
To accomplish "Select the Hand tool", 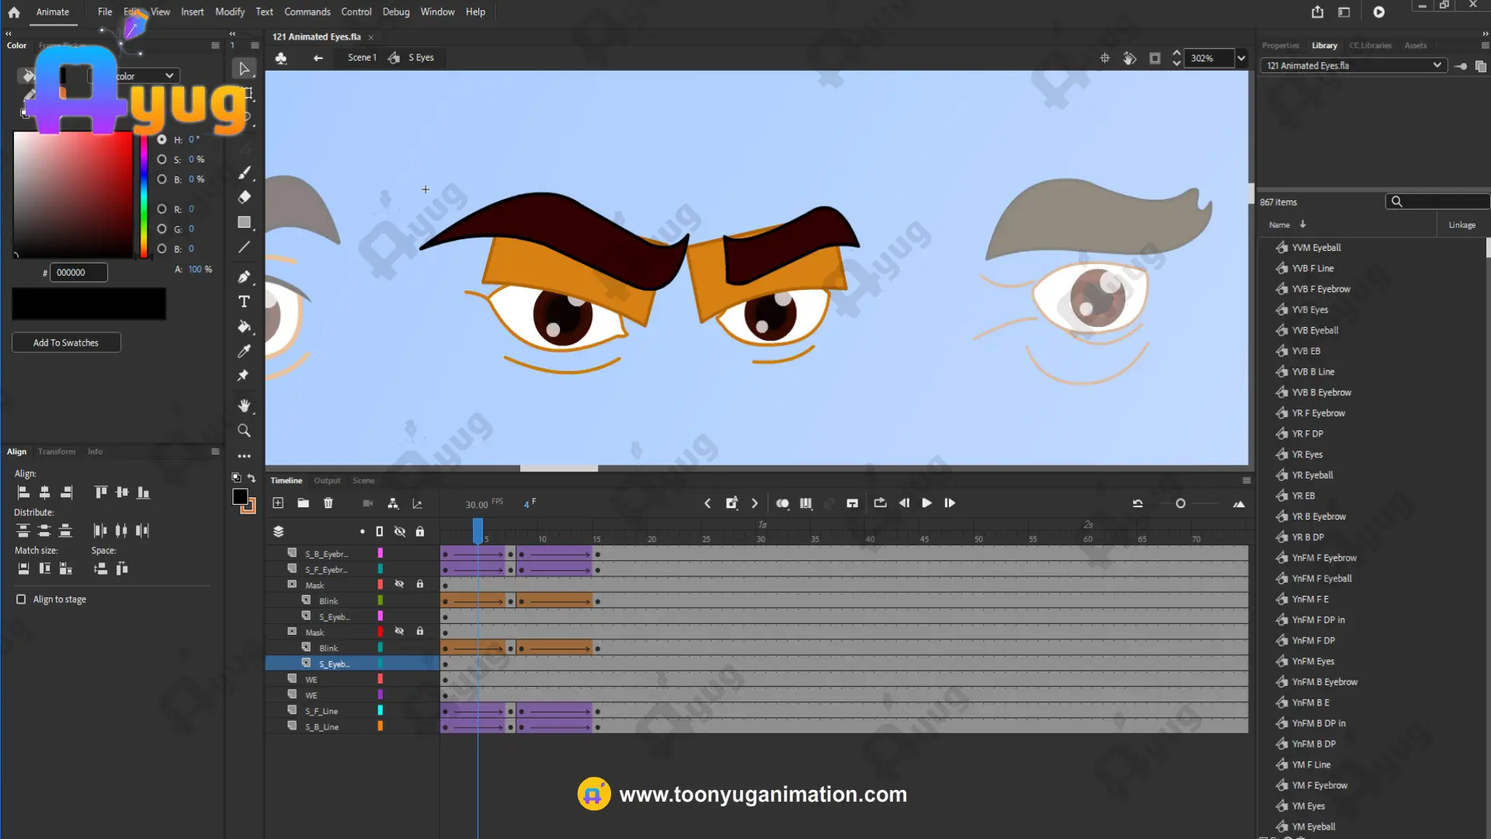I will [x=244, y=406].
